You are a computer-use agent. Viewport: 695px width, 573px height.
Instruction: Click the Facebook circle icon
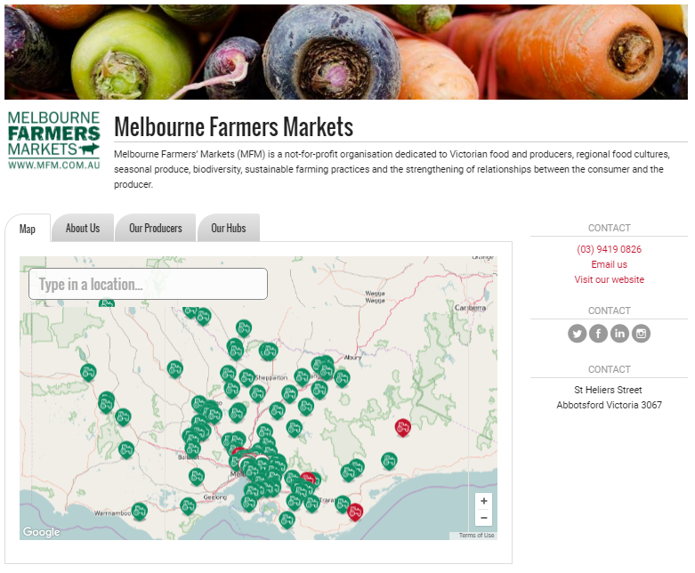point(599,334)
